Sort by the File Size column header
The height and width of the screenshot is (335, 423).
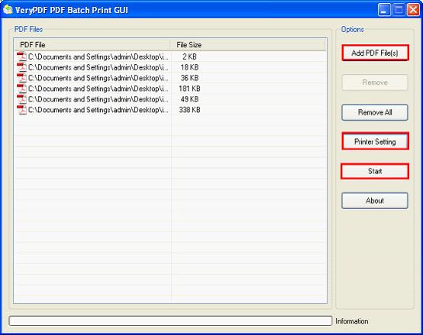(x=248, y=45)
